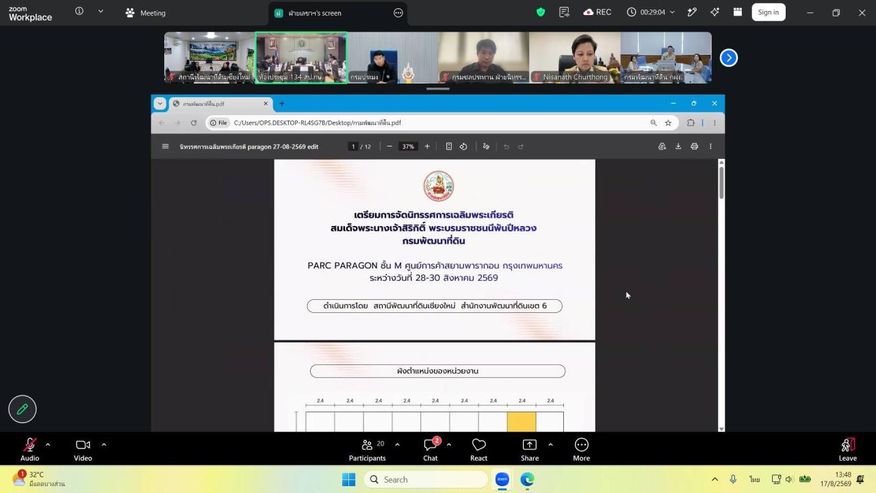Click the Windows taskbar Search box
This screenshot has height=493, width=876.
coord(424,479)
